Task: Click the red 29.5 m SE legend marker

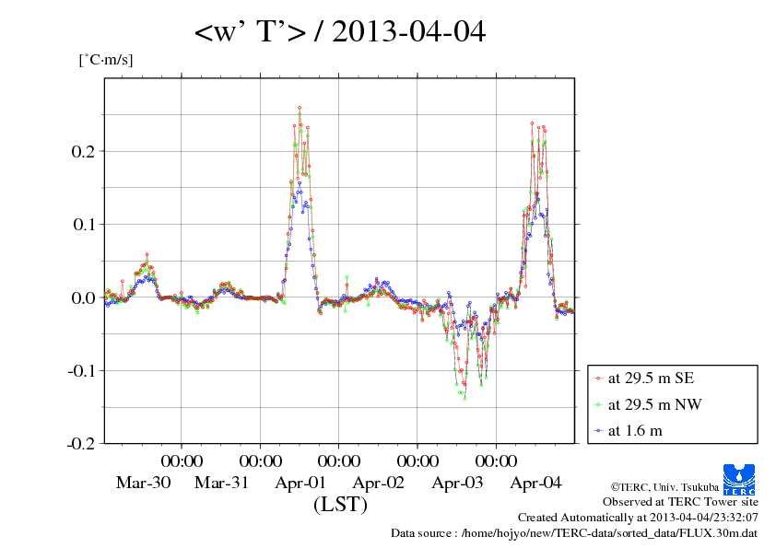Action: pyautogui.click(x=598, y=379)
